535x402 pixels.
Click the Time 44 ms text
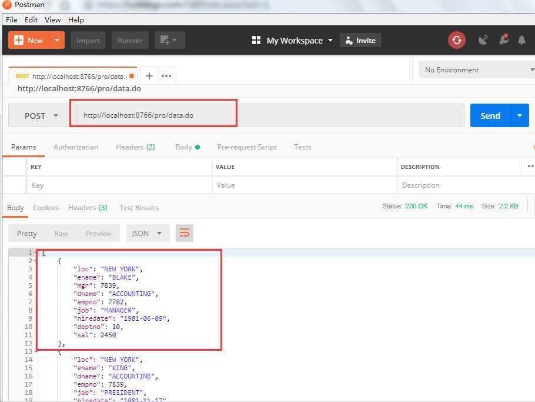(x=454, y=206)
